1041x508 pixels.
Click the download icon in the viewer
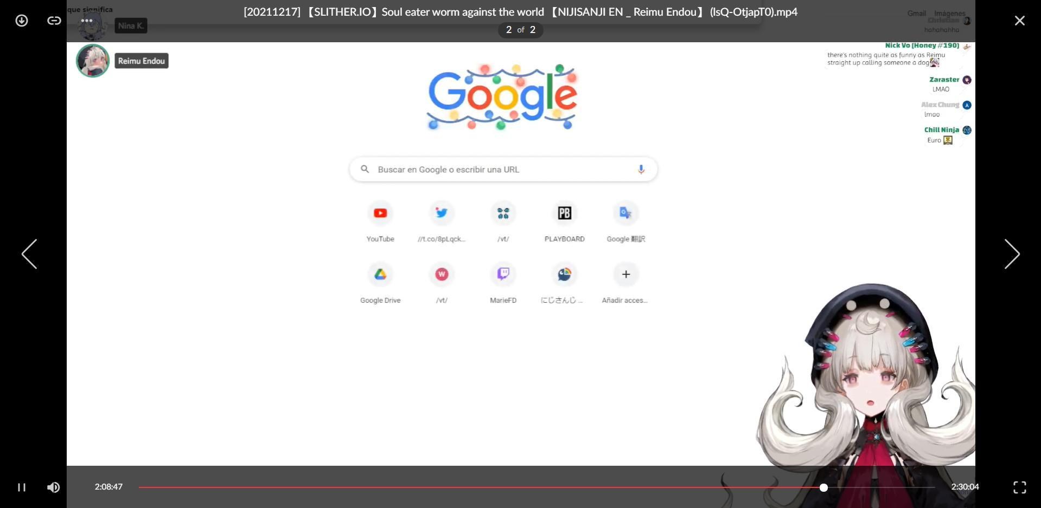22,21
